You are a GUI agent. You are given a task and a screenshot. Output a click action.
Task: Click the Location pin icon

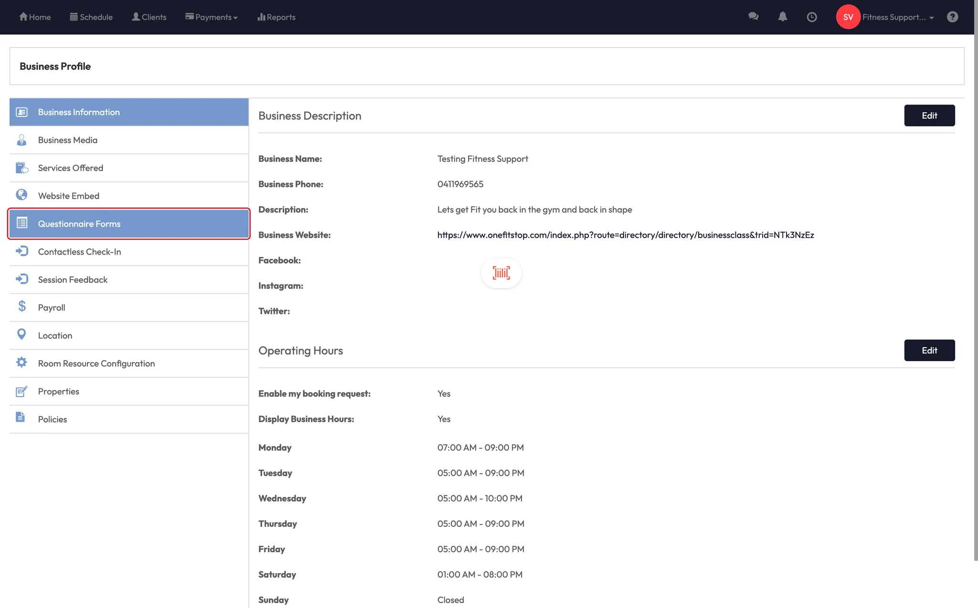(21, 334)
